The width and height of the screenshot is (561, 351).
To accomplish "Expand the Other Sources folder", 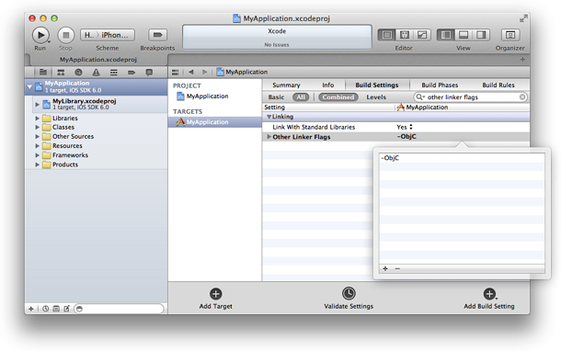I will click(37, 137).
